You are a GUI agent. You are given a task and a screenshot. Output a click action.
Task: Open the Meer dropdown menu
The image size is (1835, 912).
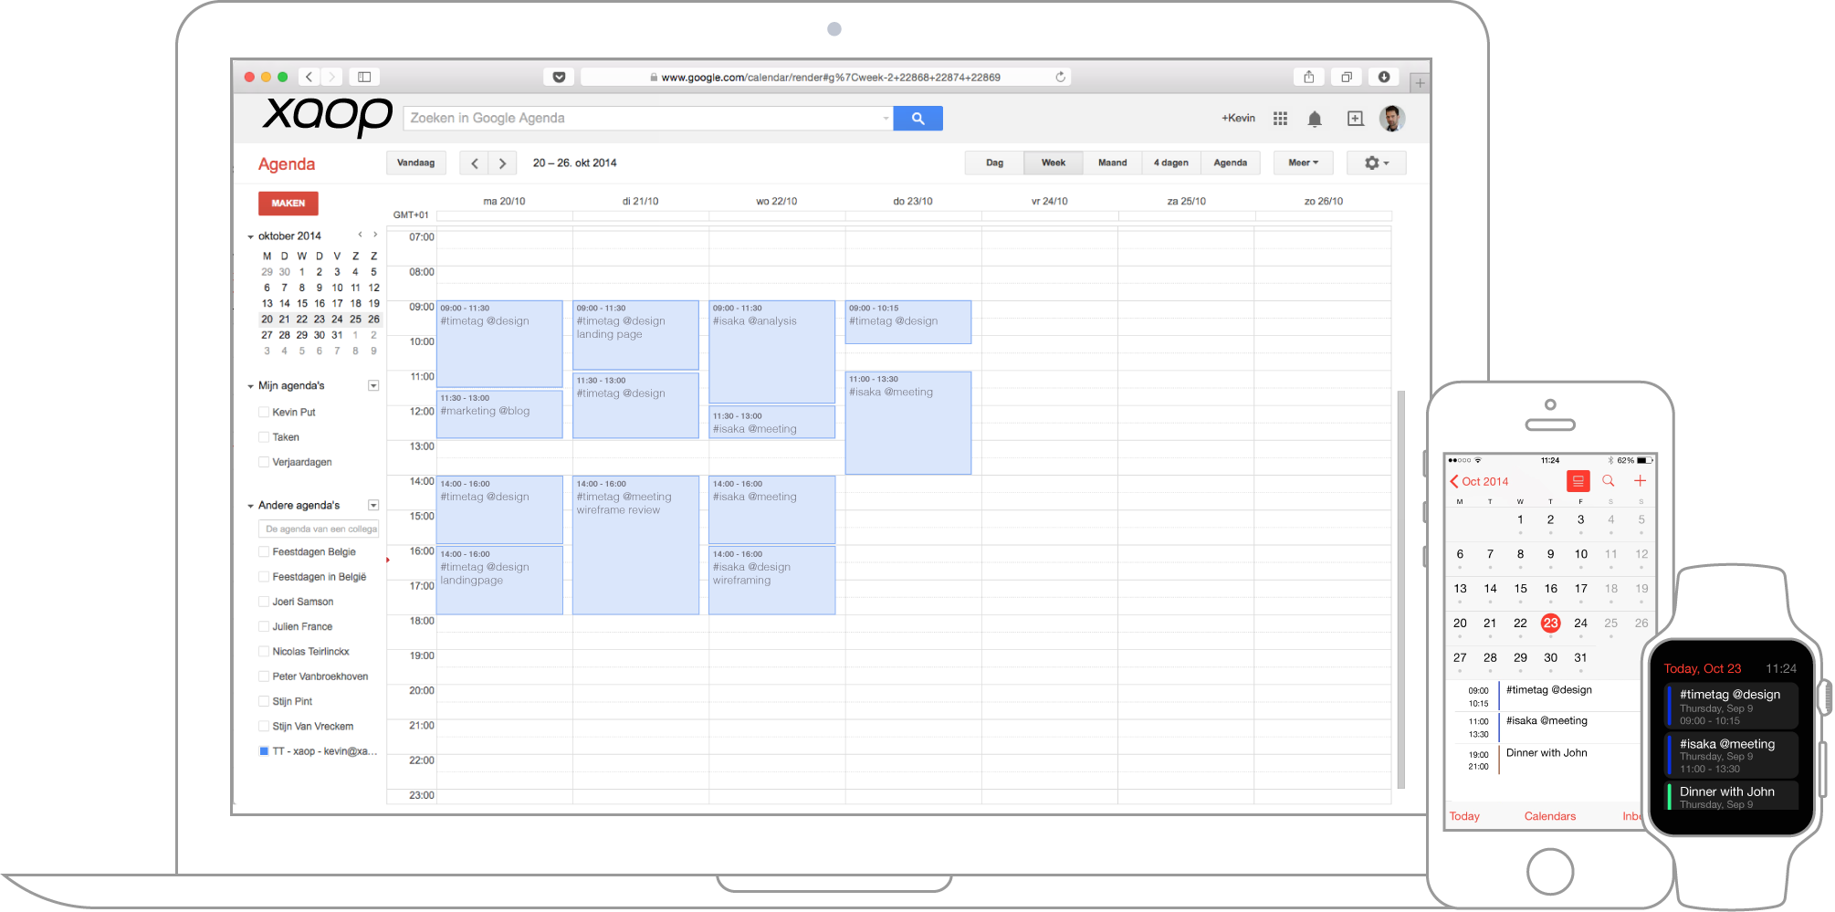pyautogui.click(x=1303, y=163)
